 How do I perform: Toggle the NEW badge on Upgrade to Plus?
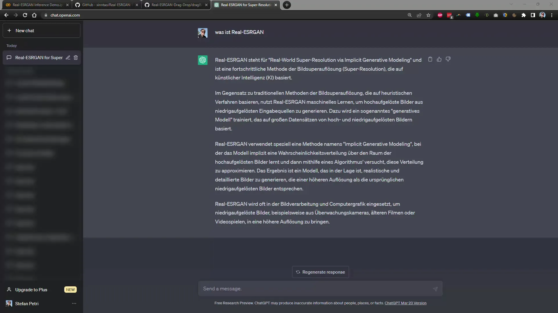click(70, 290)
